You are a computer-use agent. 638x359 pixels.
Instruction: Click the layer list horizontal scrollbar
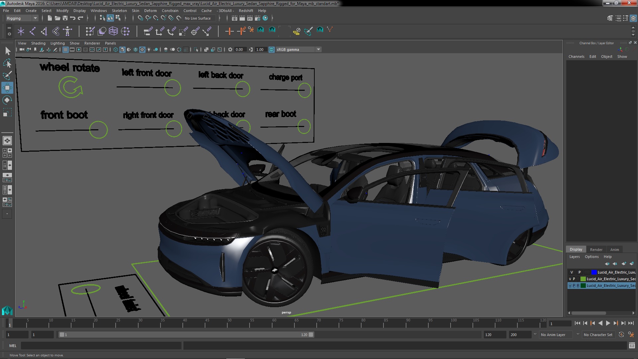[x=588, y=313]
